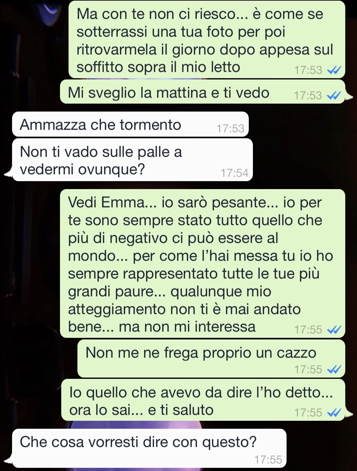Screen dimensions: 357x471
Task: Tap the 17:55 timestamp under 'Che cosa vorresti'
Action: click(268, 460)
